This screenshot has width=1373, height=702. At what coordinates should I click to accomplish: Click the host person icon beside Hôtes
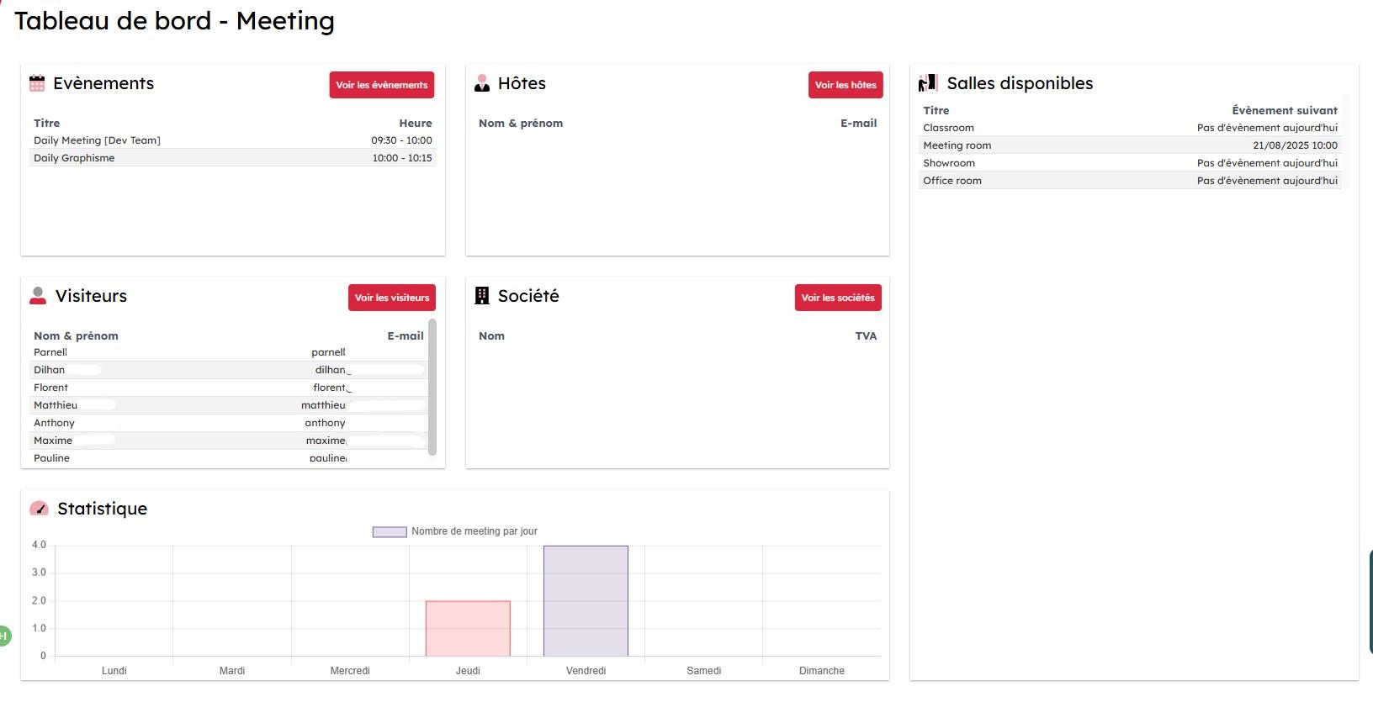(482, 83)
